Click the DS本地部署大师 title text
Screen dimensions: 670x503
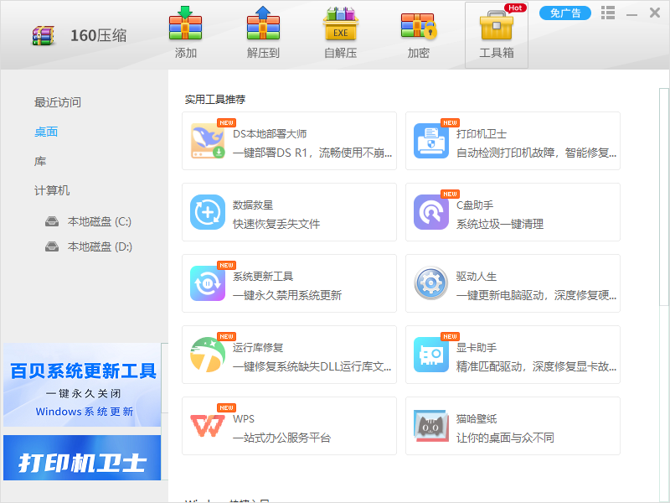pos(270,134)
